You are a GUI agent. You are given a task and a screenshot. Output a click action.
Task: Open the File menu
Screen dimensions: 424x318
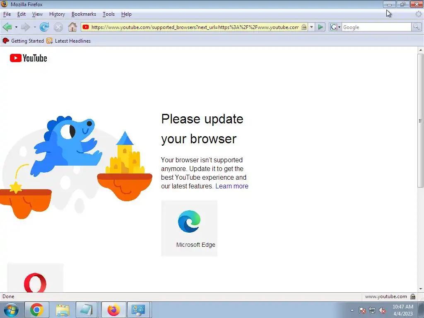(x=7, y=14)
